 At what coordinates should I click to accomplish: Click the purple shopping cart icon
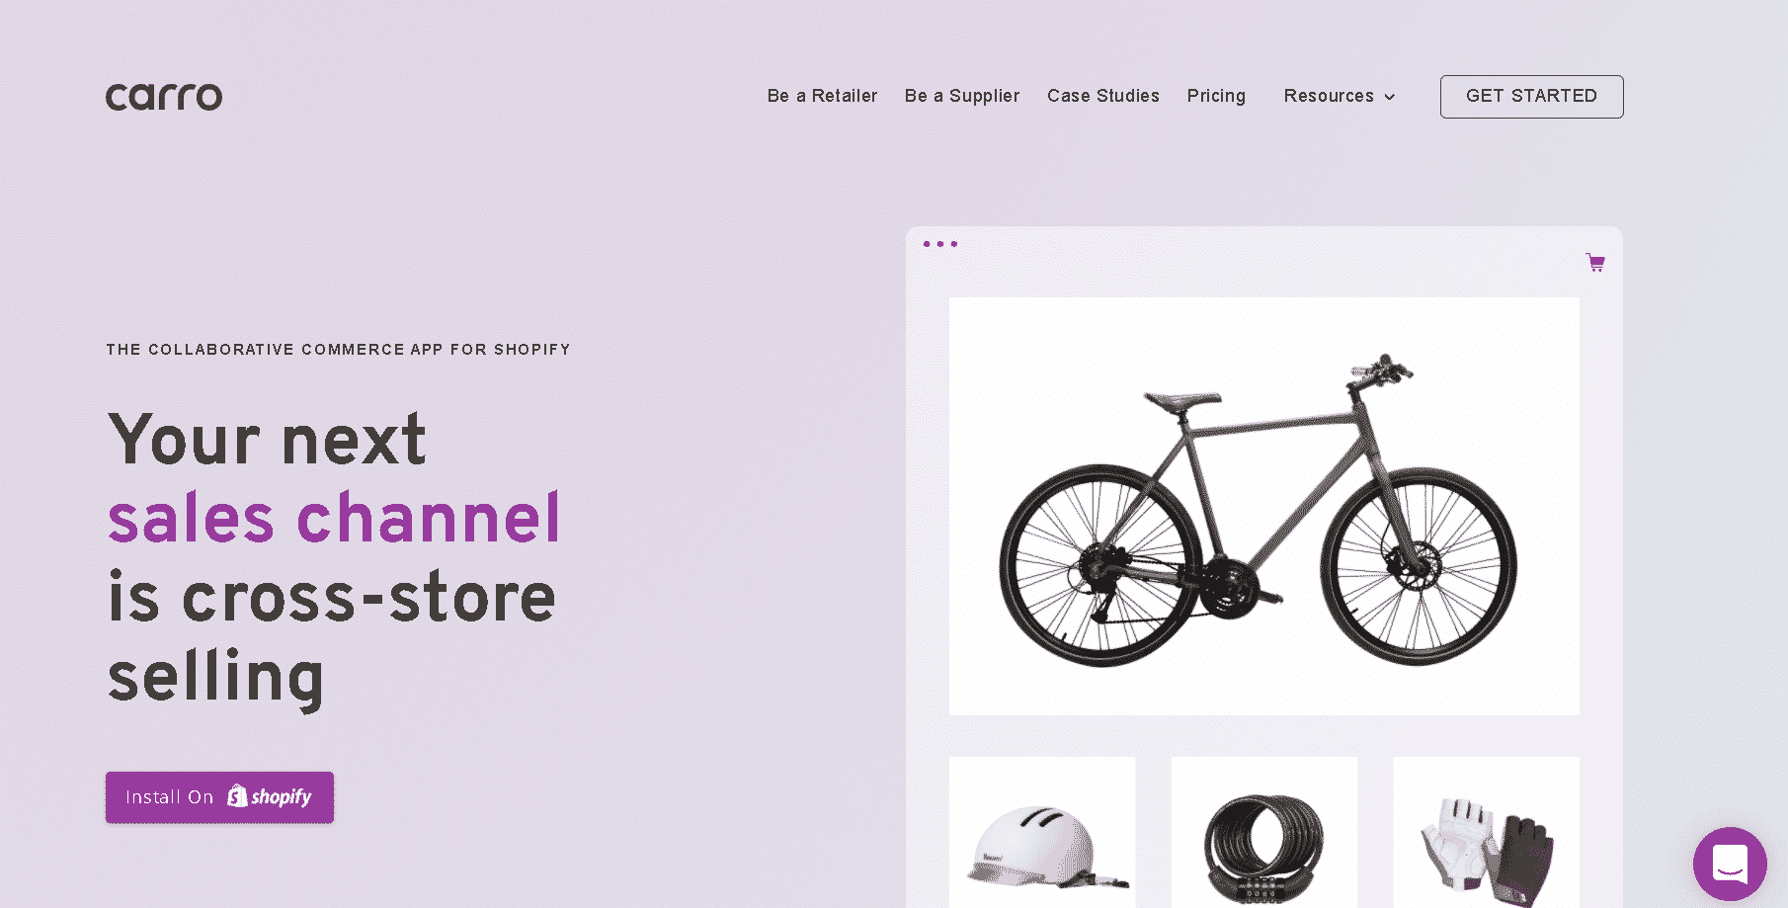tap(1595, 263)
